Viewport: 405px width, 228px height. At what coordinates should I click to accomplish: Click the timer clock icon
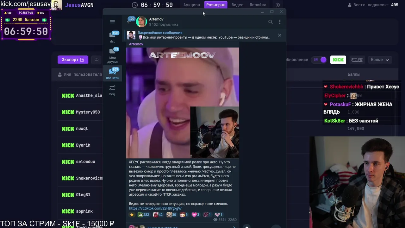[135, 5]
